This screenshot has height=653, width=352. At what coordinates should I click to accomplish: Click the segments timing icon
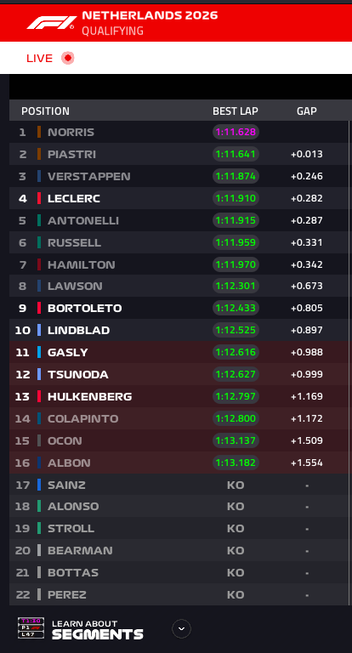(31, 628)
